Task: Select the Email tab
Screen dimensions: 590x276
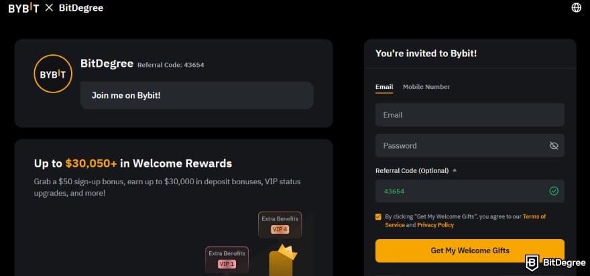Action: 384,87
